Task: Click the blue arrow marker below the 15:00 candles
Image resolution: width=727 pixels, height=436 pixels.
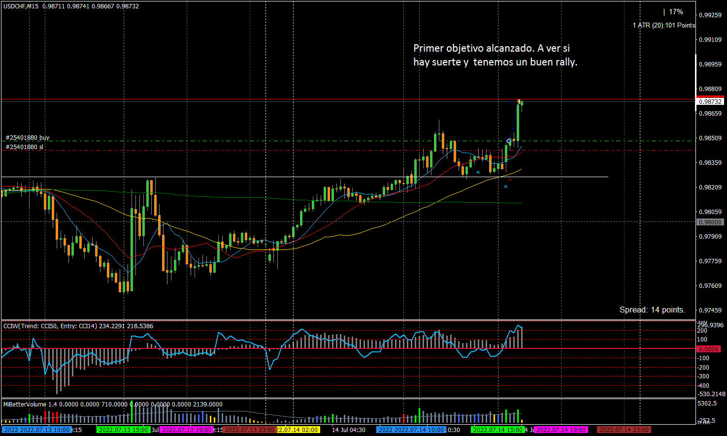Action: tap(505, 187)
